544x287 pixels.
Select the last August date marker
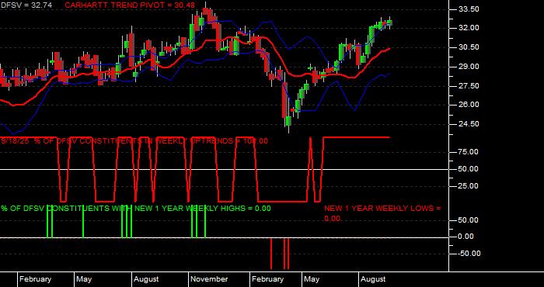372,279
